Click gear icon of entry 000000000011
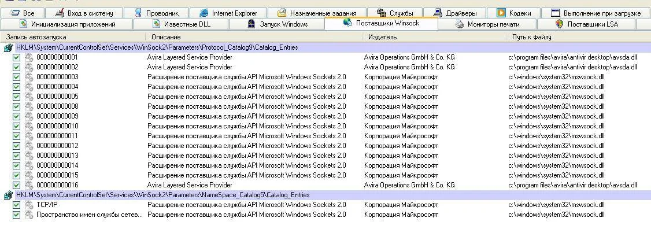651x240 pixels. (29, 136)
